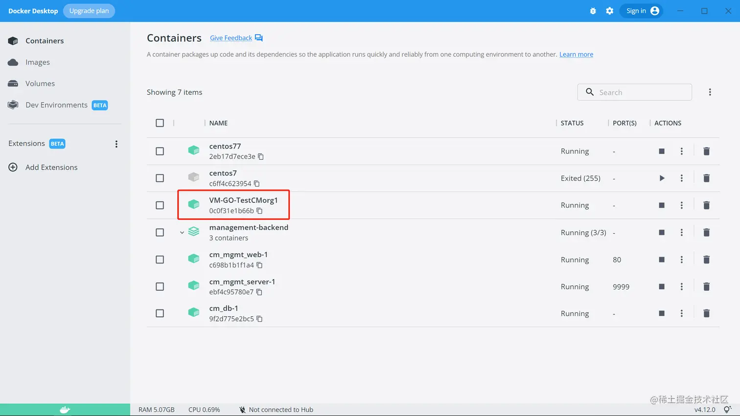Open the Settings gear icon
This screenshot has width=740, height=416.
[x=609, y=11]
